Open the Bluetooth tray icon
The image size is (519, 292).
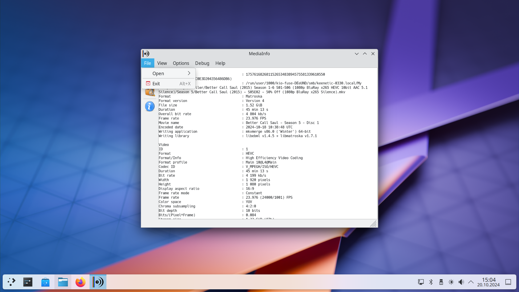tap(431, 282)
